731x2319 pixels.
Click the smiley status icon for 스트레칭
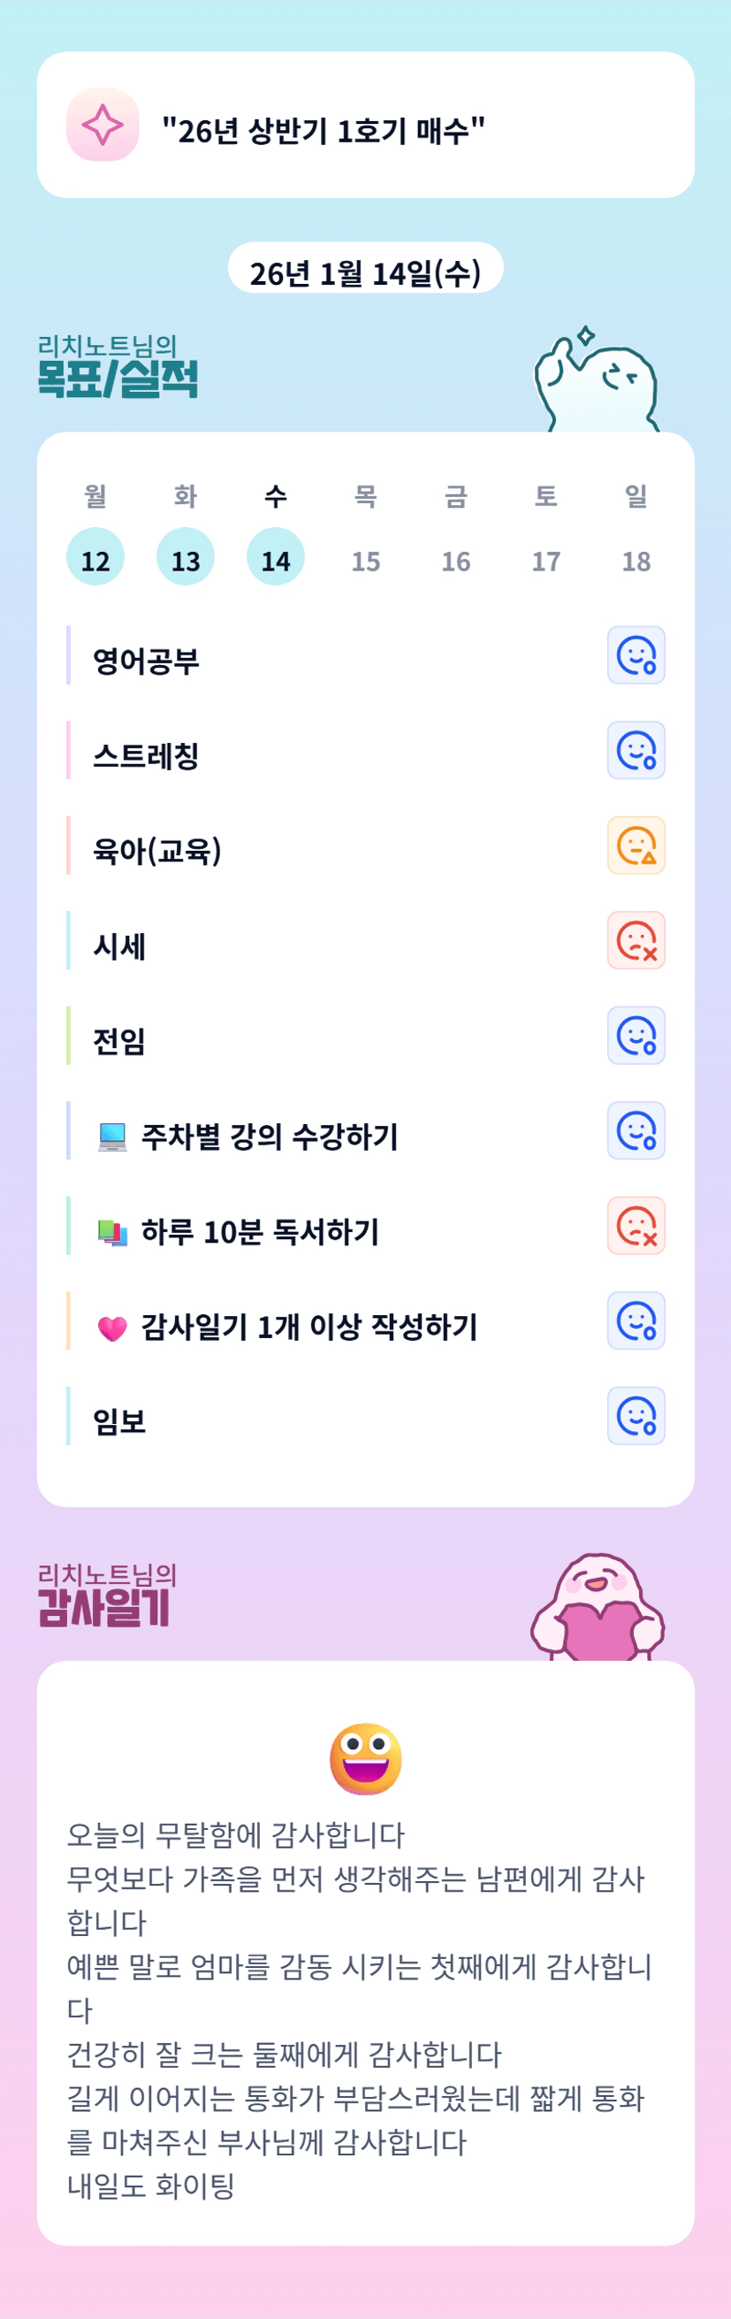point(636,750)
